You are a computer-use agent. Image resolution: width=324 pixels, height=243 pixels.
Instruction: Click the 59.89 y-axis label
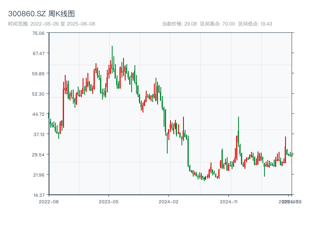(x=38, y=74)
